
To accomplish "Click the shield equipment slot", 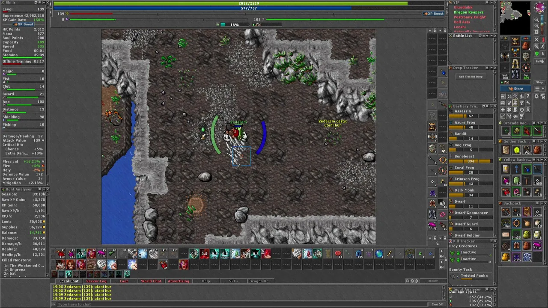I will (x=526, y=56).
